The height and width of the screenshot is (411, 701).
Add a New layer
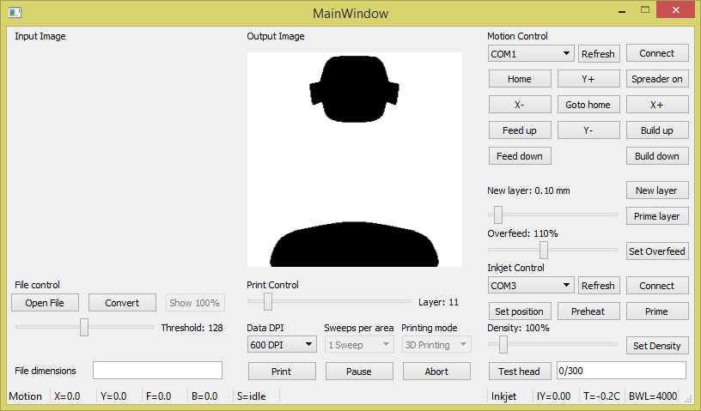(656, 190)
